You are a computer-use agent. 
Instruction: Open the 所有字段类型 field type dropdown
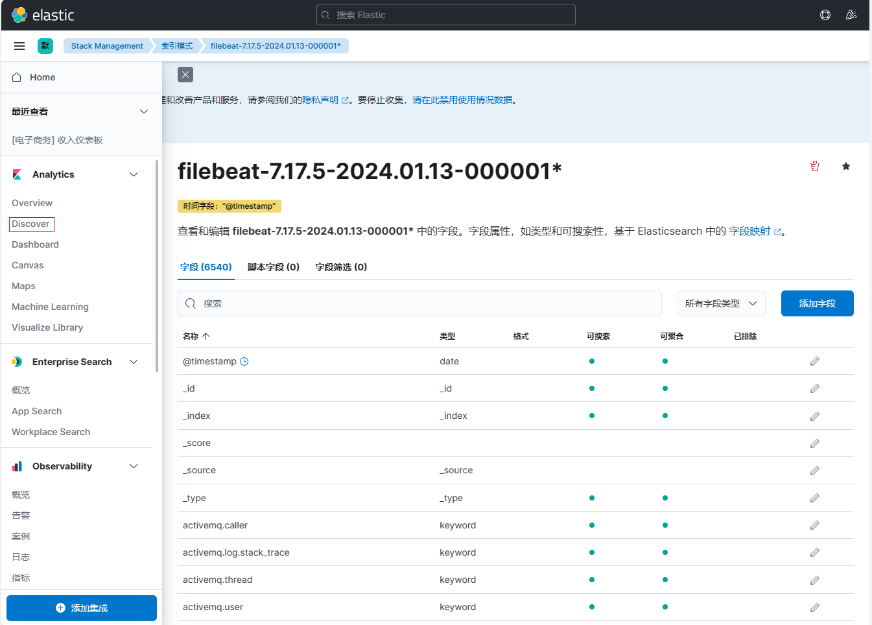pos(721,303)
